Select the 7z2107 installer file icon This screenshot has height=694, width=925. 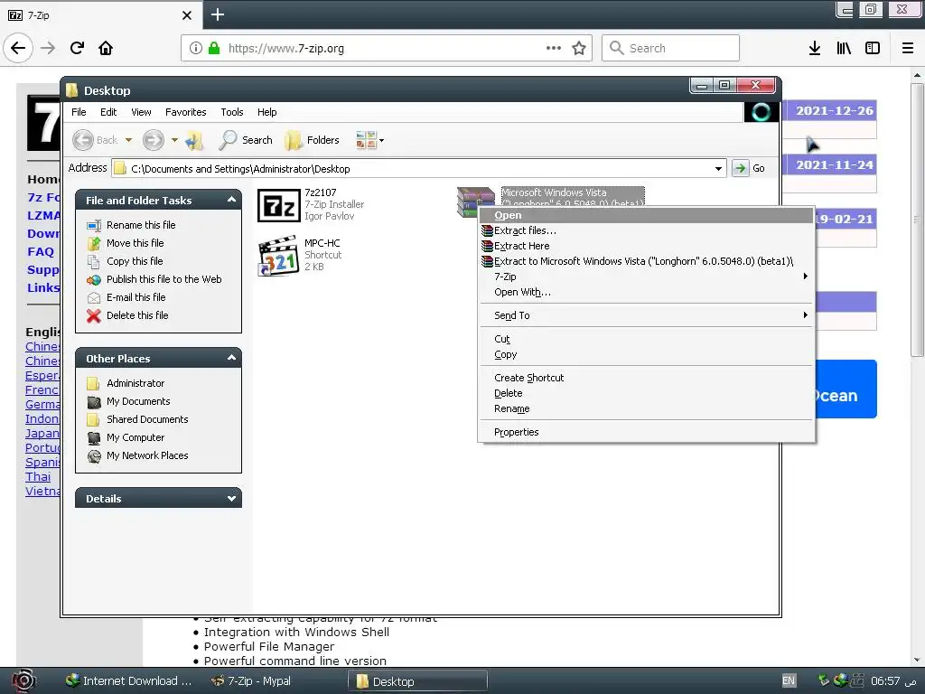click(x=279, y=206)
